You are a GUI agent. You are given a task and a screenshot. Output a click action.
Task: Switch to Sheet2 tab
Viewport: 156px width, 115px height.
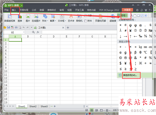point(33,106)
